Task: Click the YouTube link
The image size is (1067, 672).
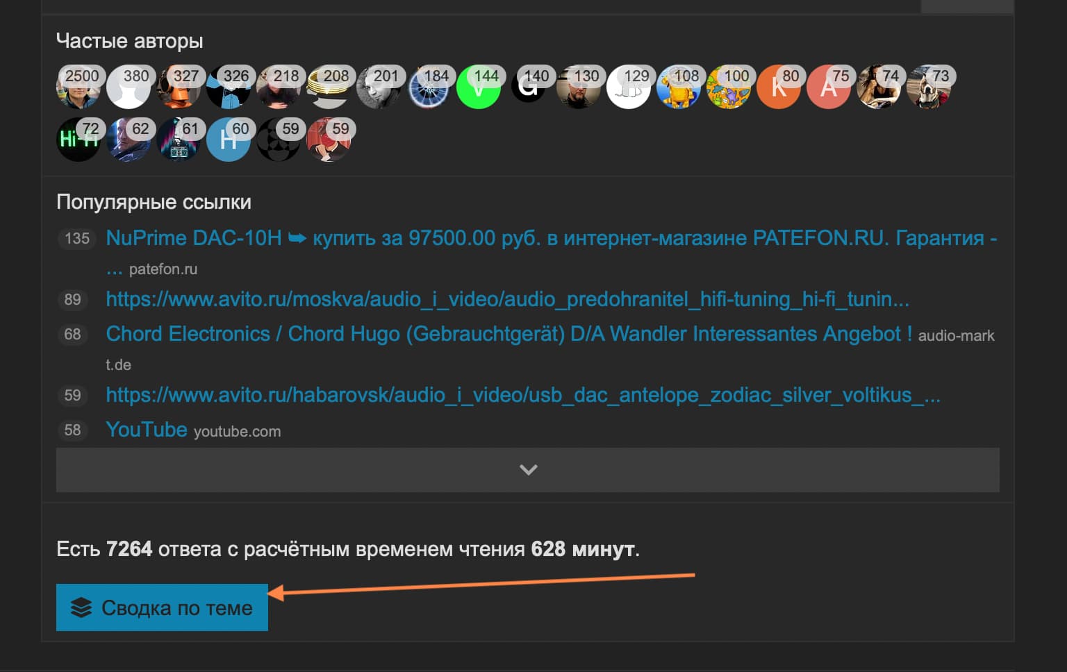Action: pyautogui.click(x=147, y=430)
